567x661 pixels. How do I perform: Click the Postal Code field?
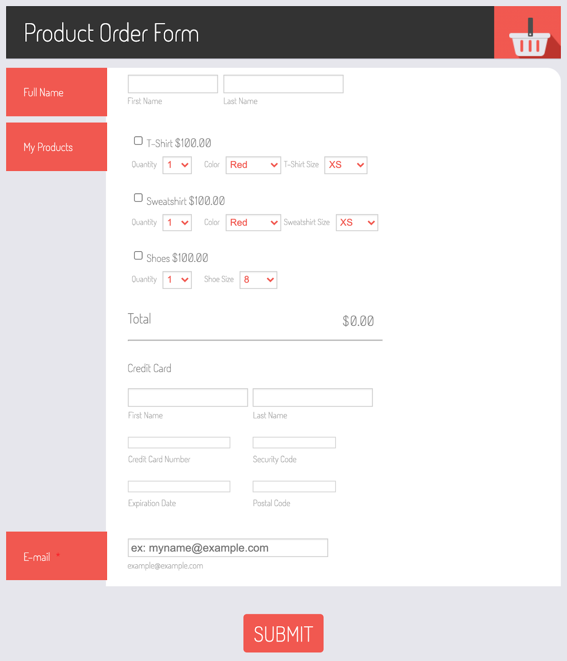click(294, 486)
